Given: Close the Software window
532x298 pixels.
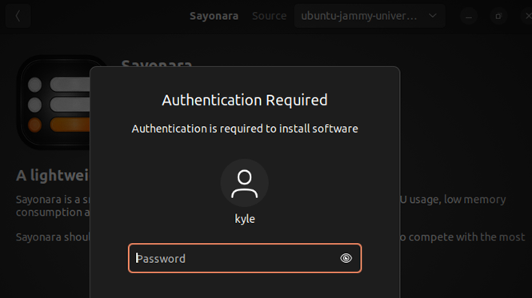Looking at the screenshot, I should [528, 16].
